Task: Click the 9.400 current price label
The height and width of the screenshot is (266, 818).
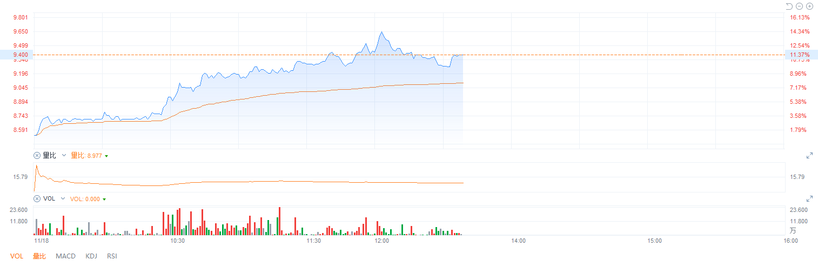Action: click(13, 55)
